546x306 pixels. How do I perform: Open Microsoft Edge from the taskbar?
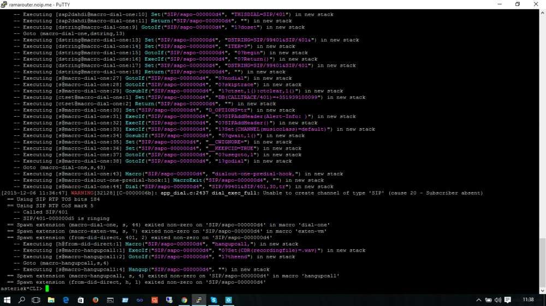pyautogui.click(x=66, y=300)
